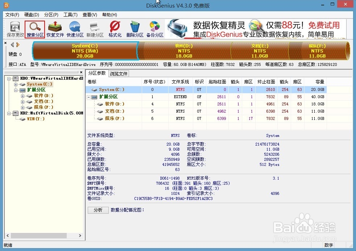356x251 pixels.
Task: Open the 查看(V) menu
Action: coord(90,15)
